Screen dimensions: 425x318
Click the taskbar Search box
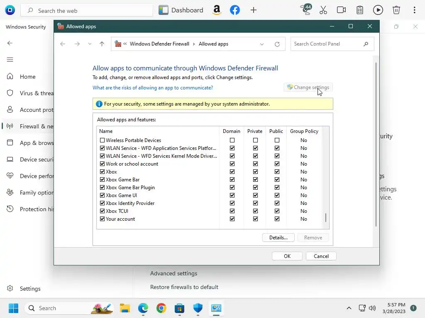[69, 308]
